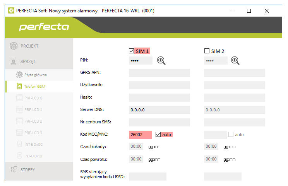Click the SIM 1 Użytkownik field
Viewport: 288px width, 186px height.
(x=159, y=85)
